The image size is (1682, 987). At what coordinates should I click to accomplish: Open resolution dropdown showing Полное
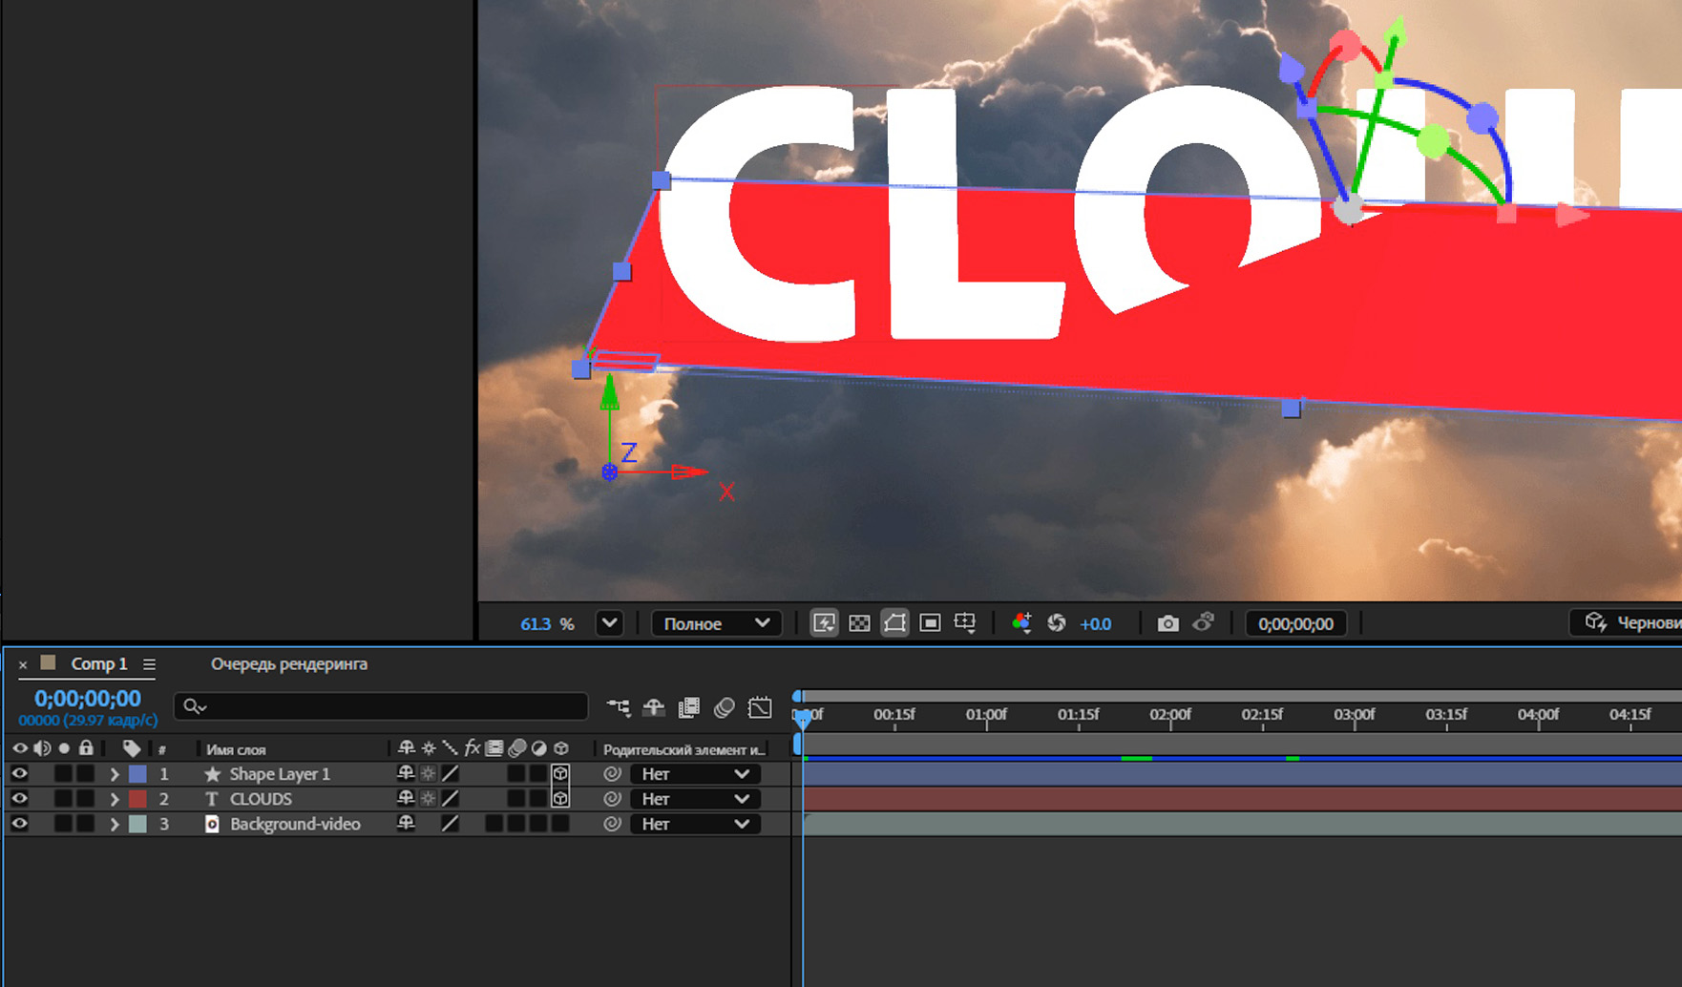point(716,623)
